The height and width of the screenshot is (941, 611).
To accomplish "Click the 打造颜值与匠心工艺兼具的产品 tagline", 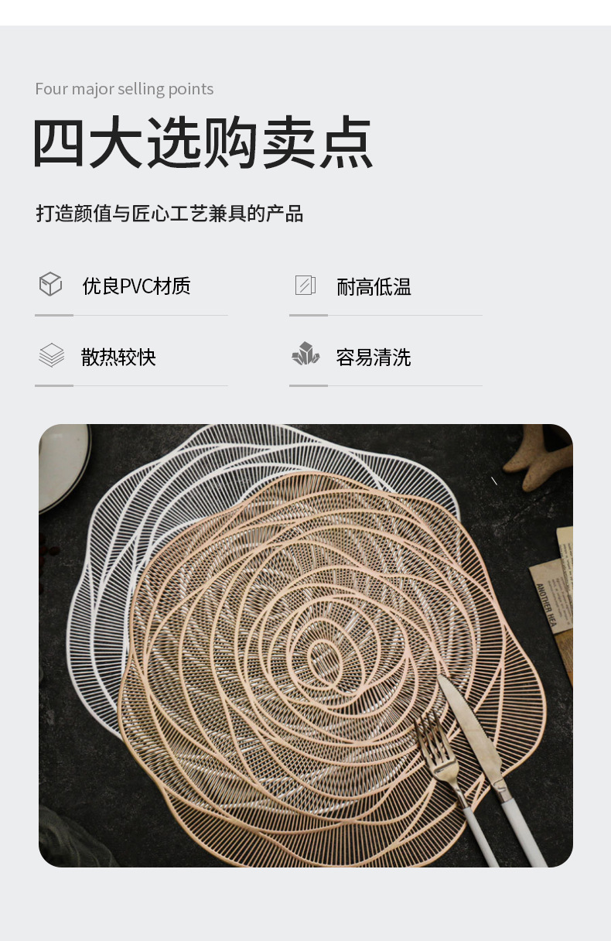I will [169, 214].
